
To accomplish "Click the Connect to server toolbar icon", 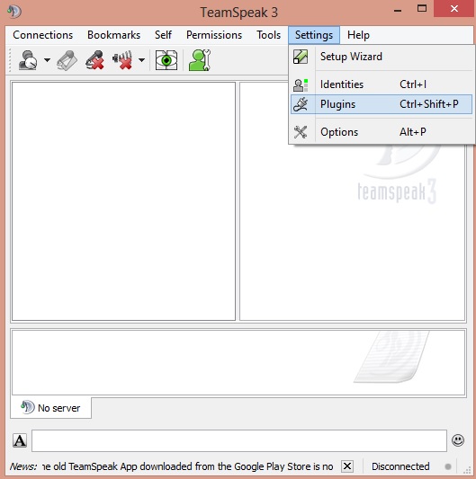I will click(x=28, y=60).
